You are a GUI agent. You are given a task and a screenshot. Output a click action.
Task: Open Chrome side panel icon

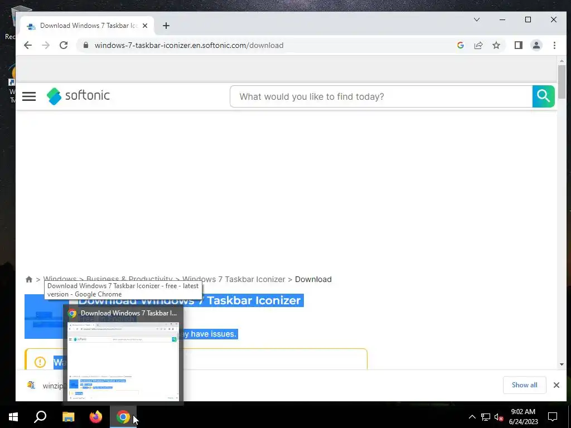(518, 45)
